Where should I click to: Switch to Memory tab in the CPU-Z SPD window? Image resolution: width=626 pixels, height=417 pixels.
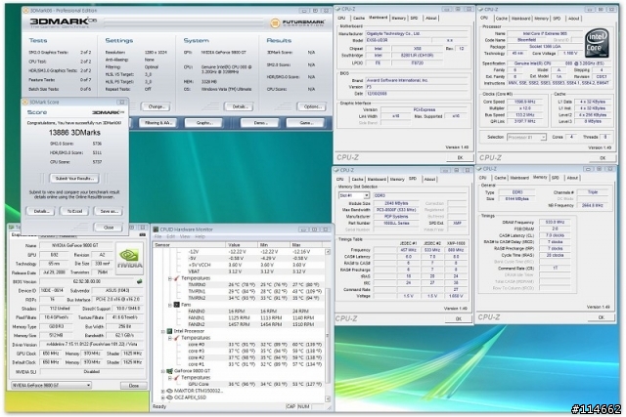pyautogui.click(x=397, y=179)
